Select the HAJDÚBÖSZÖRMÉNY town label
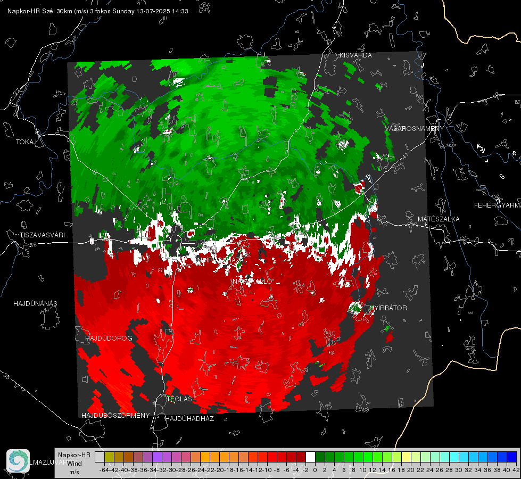 (115, 415)
